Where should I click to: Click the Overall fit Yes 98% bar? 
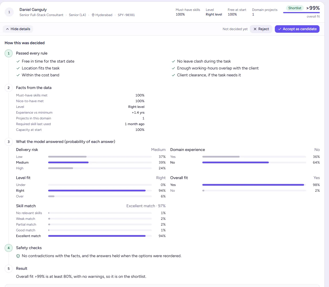pos(254,185)
